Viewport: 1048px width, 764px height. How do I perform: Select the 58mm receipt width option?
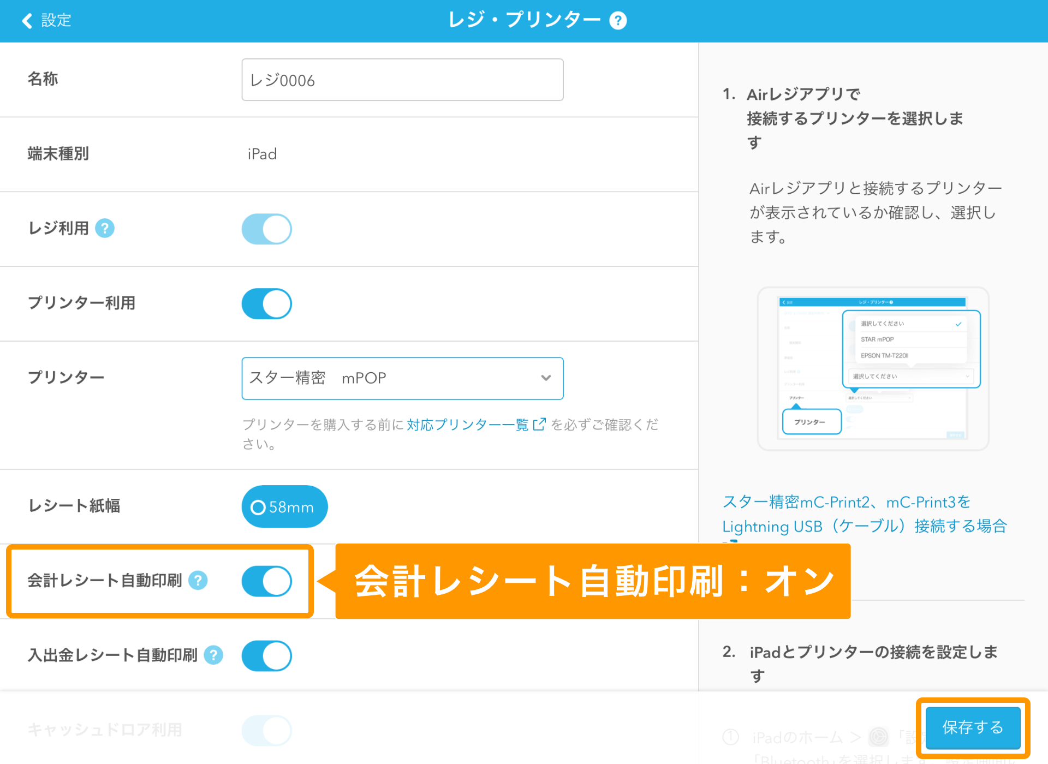pos(284,506)
